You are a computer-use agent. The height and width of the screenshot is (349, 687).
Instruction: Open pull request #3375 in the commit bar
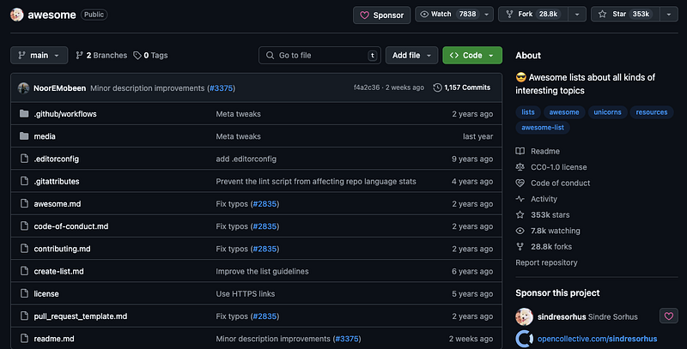(x=222, y=88)
